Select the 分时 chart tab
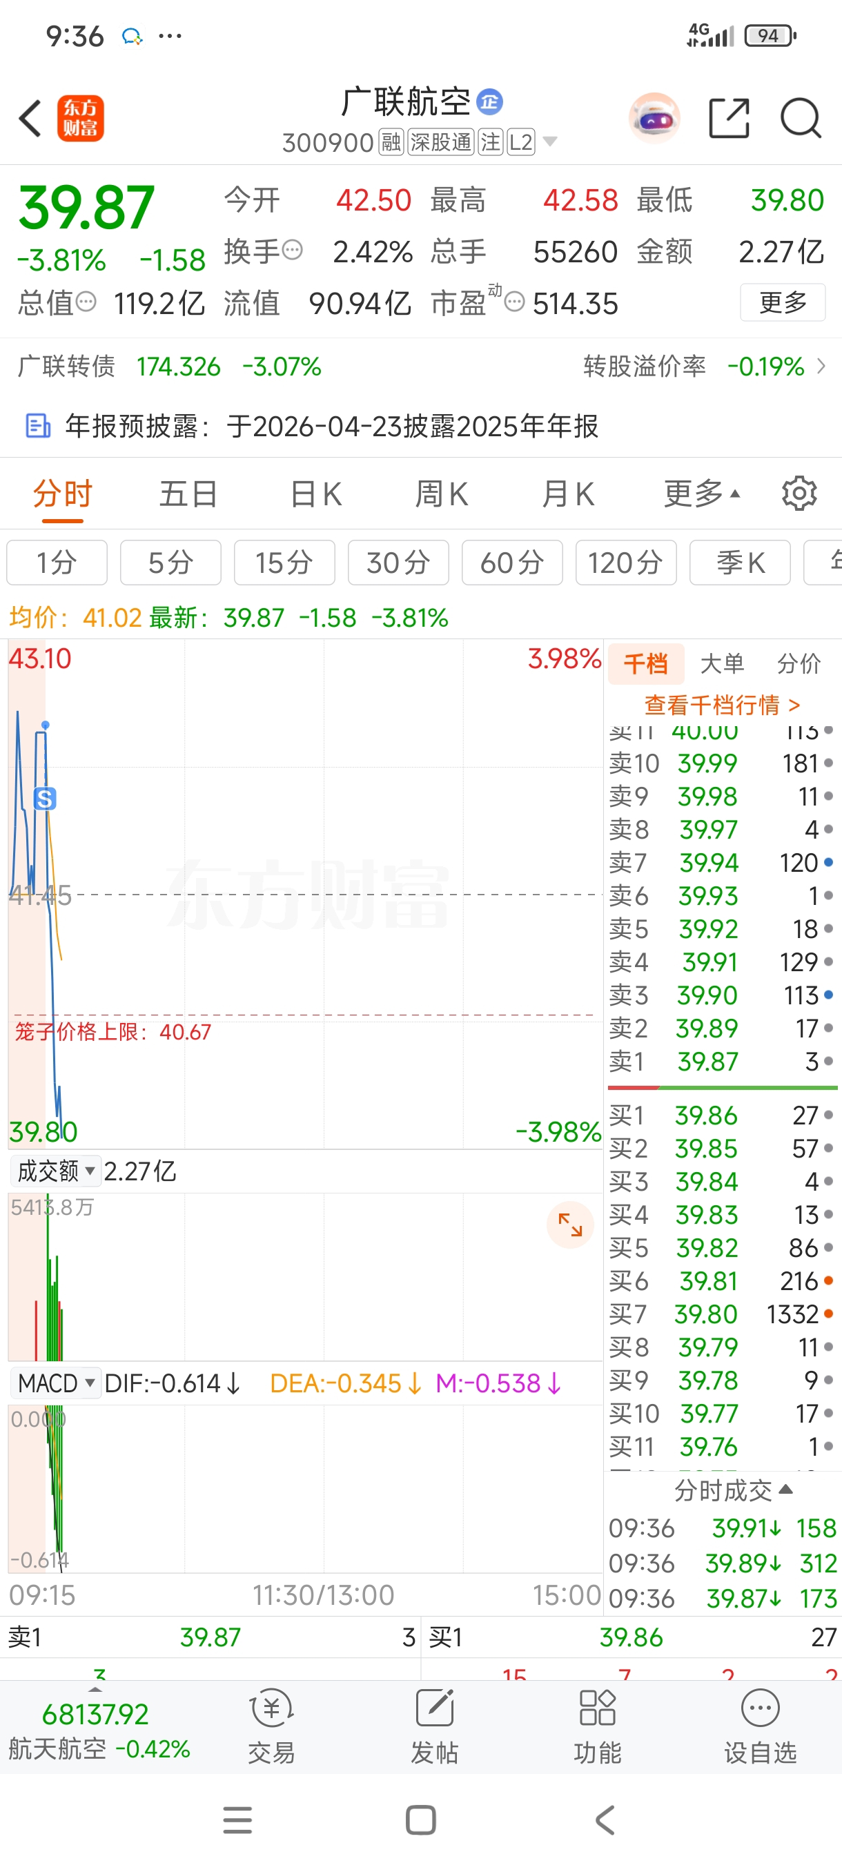 click(63, 494)
